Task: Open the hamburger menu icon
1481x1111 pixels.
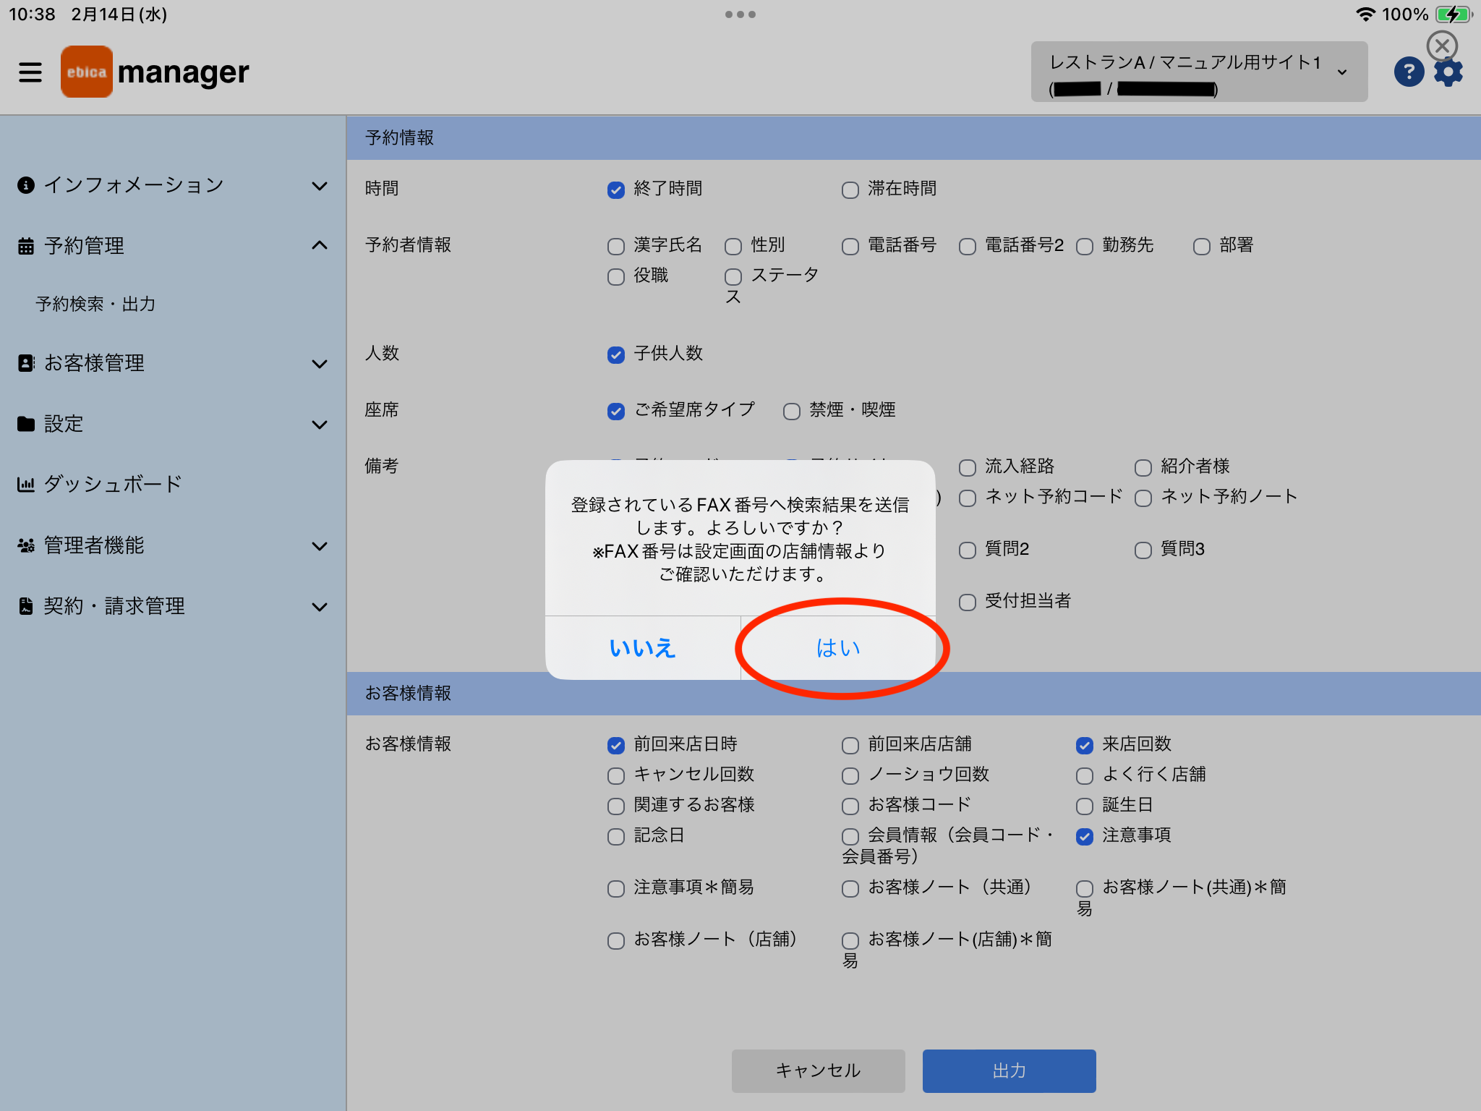Action: tap(30, 72)
